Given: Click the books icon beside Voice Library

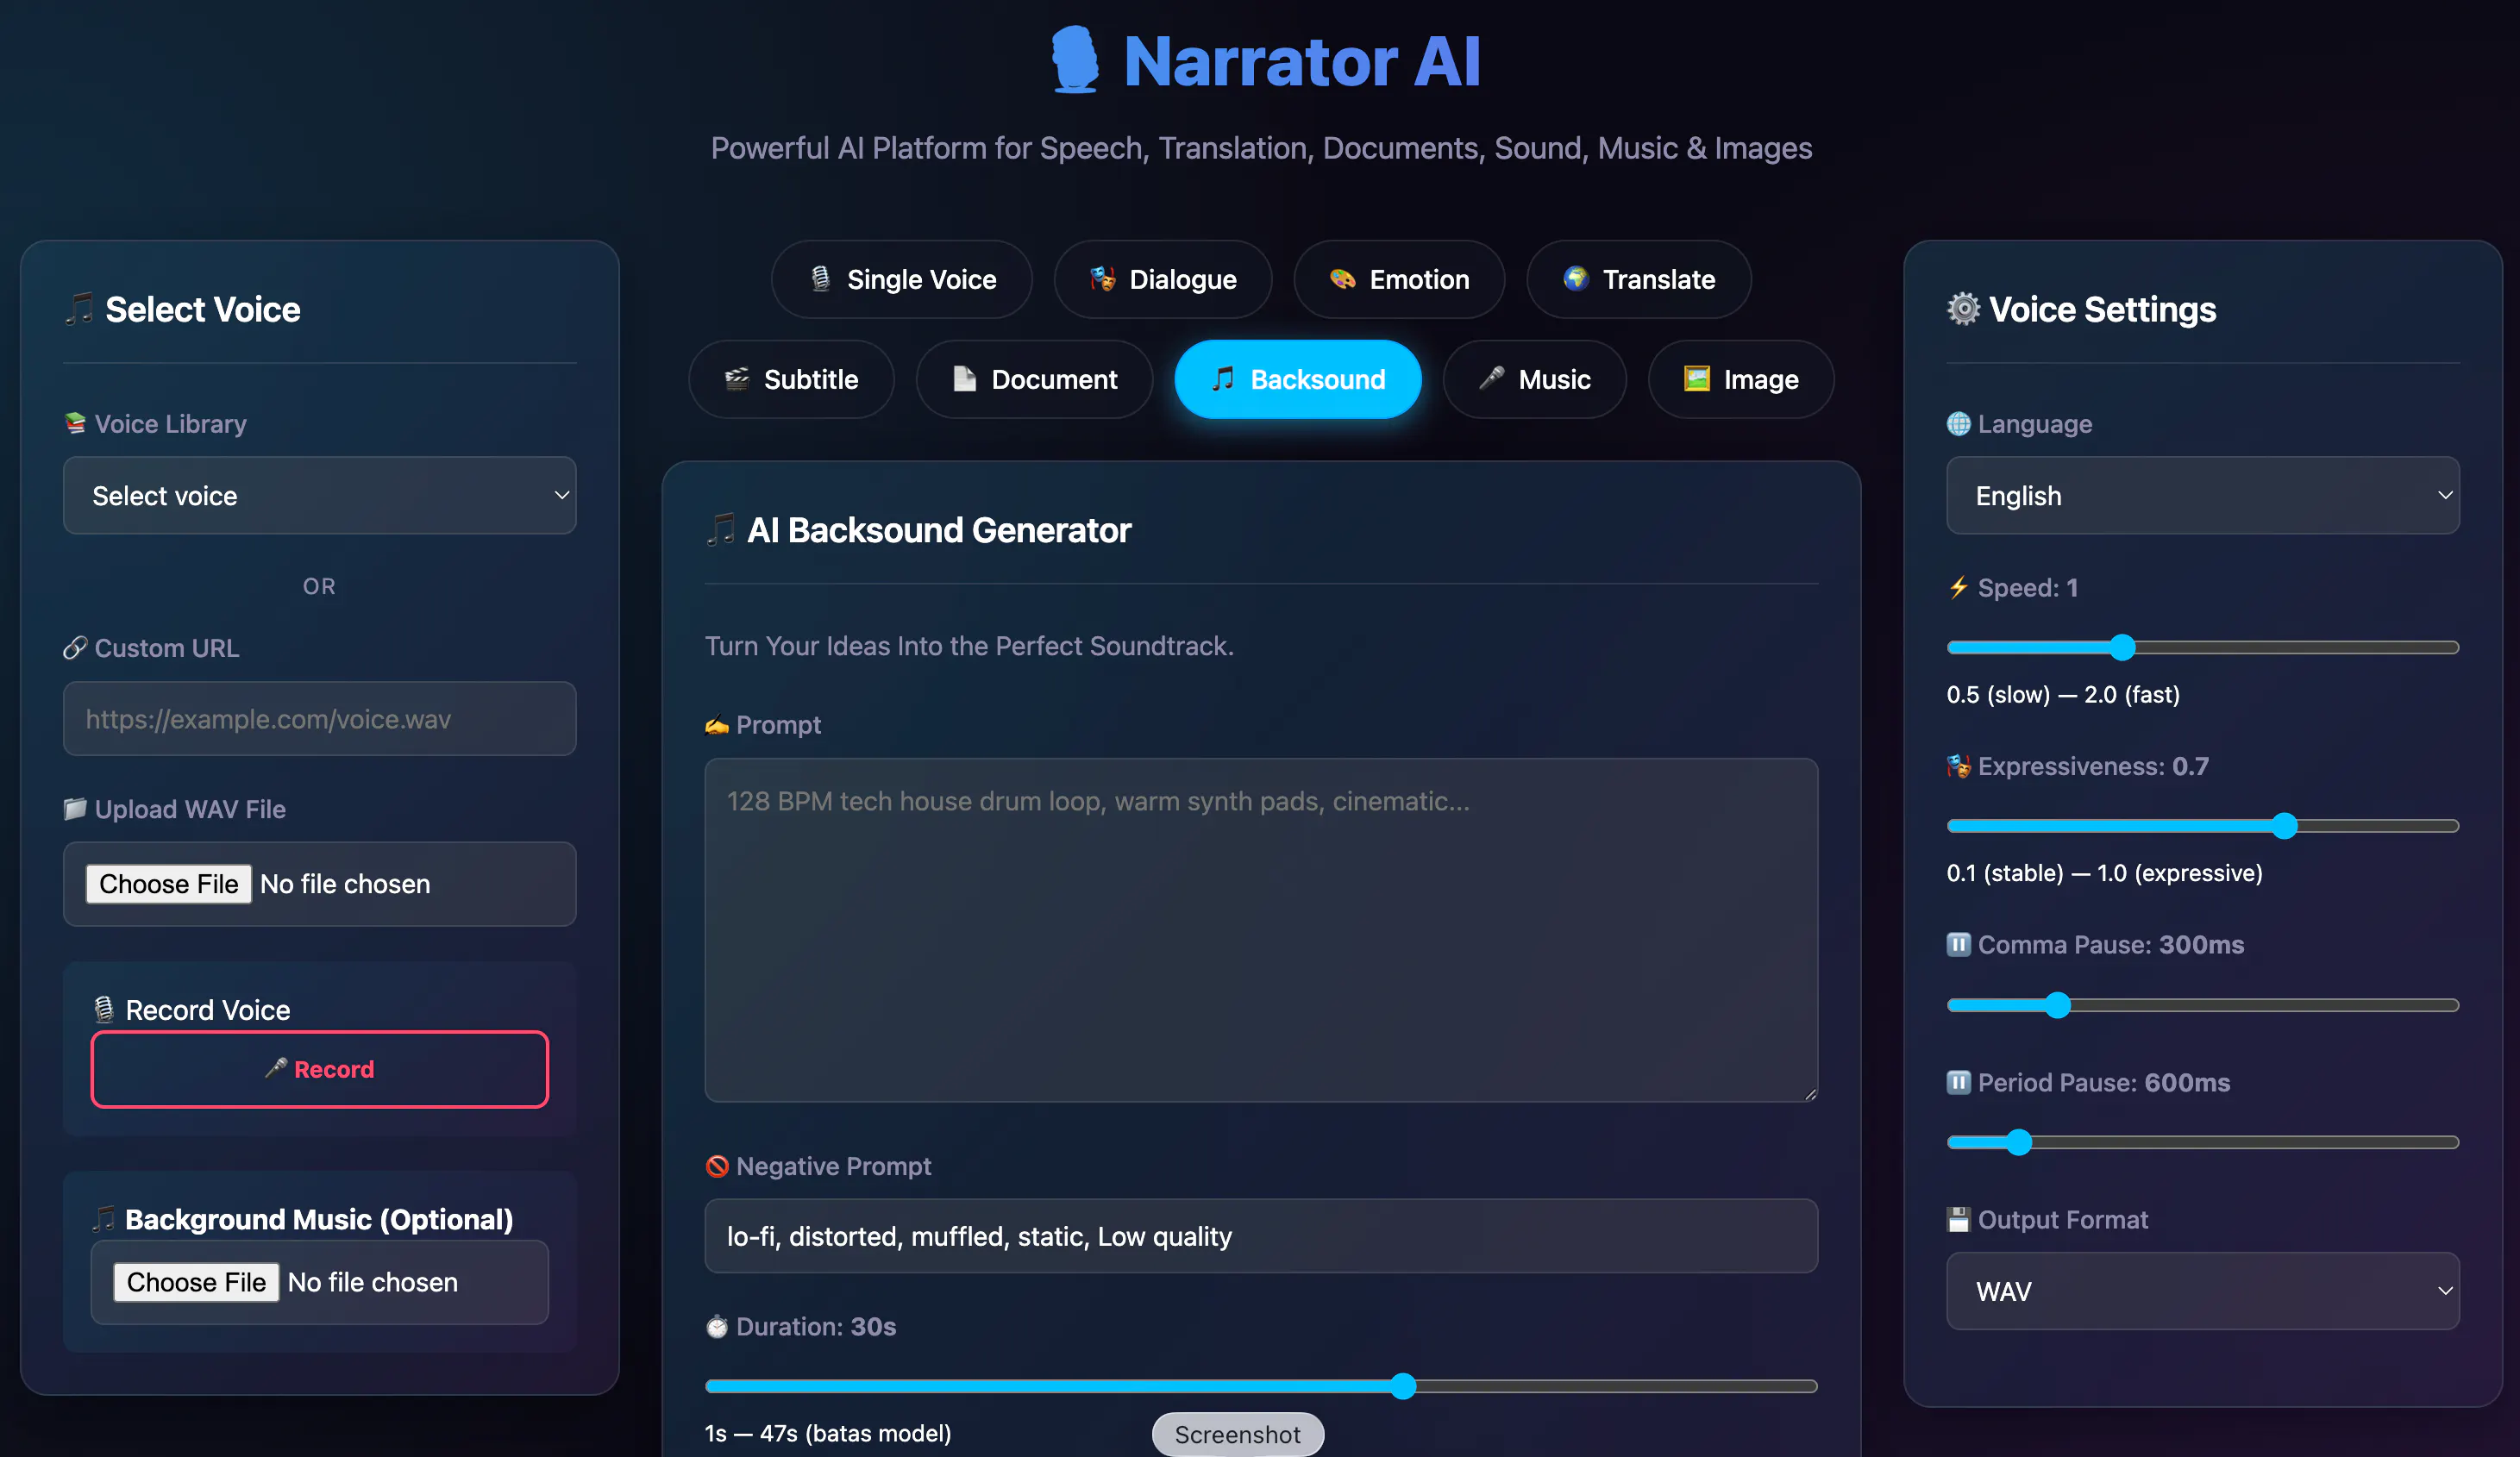Looking at the screenshot, I should (76, 423).
